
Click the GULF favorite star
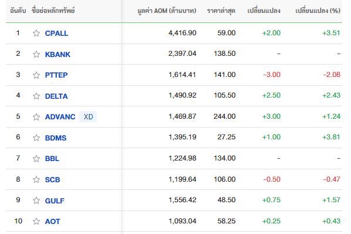tap(36, 200)
